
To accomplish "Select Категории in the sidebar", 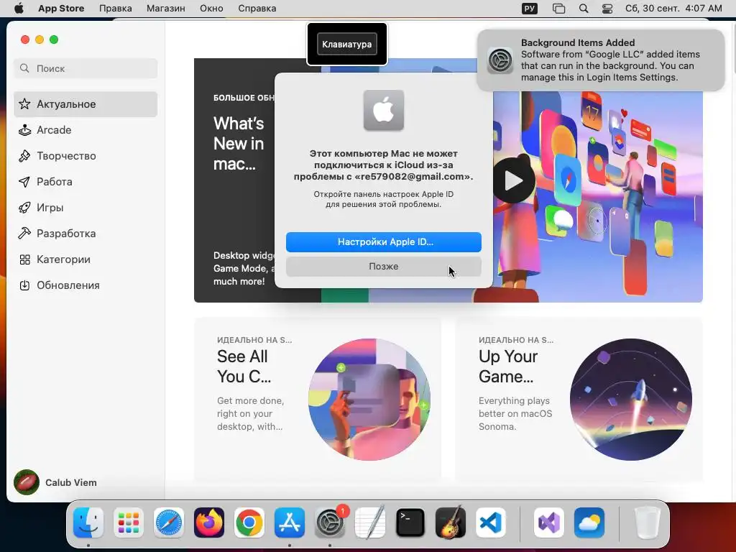I will [x=86, y=259].
